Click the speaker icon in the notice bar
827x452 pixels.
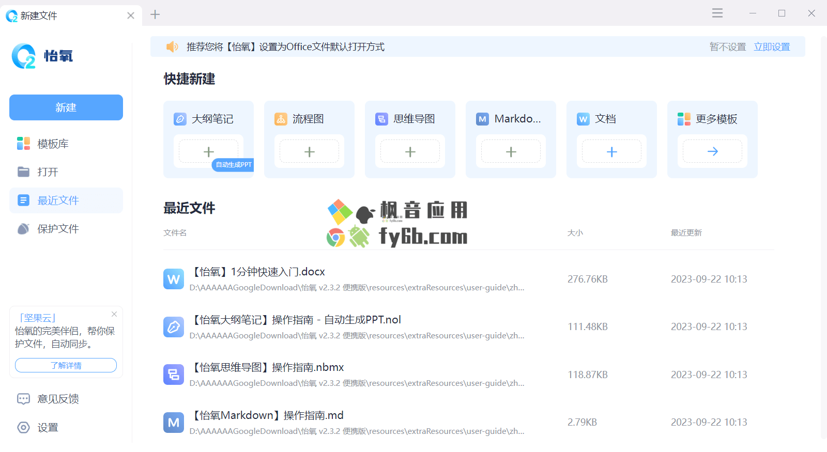[x=172, y=47]
